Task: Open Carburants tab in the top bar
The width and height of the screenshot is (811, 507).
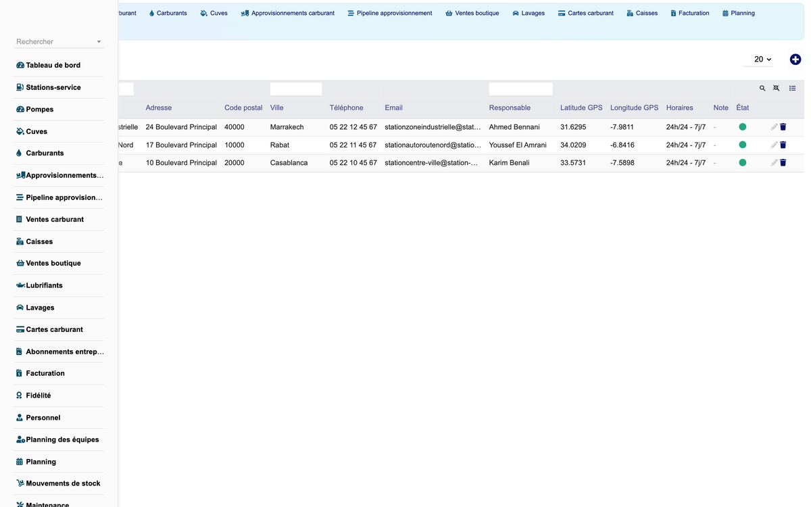Action: coord(168,13)
